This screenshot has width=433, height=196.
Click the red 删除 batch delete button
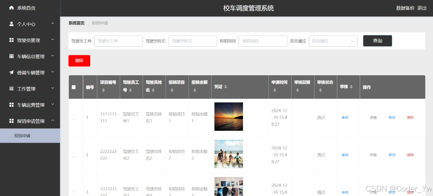pos(79,61)
